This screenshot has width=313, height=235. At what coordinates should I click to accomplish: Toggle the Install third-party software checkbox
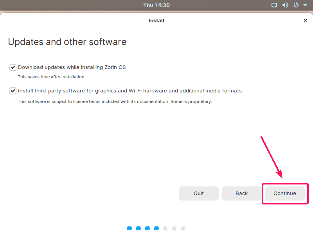click(x=13, y=91)
